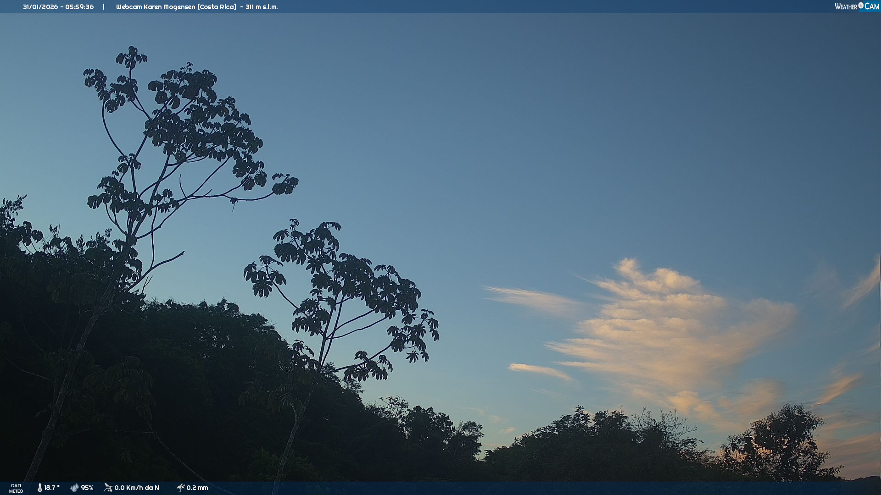Click the 311 m s.l.m. altitude text
The height and width of the screenshot is (495, 881).
262,7
